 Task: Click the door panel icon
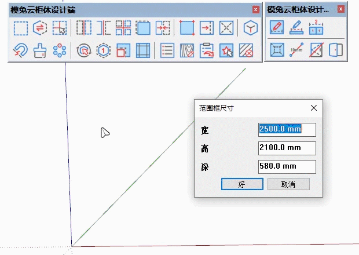[x=335, y=50]
